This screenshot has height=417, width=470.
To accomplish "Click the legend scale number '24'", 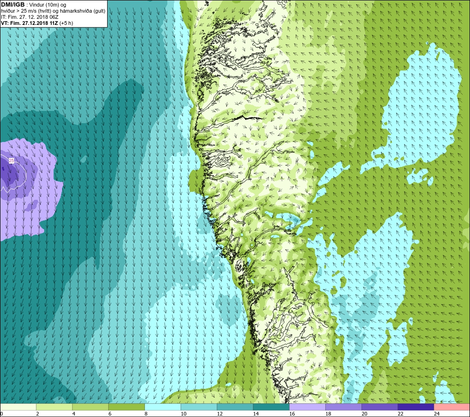I will pyautogui.click(x=437, y=414).
